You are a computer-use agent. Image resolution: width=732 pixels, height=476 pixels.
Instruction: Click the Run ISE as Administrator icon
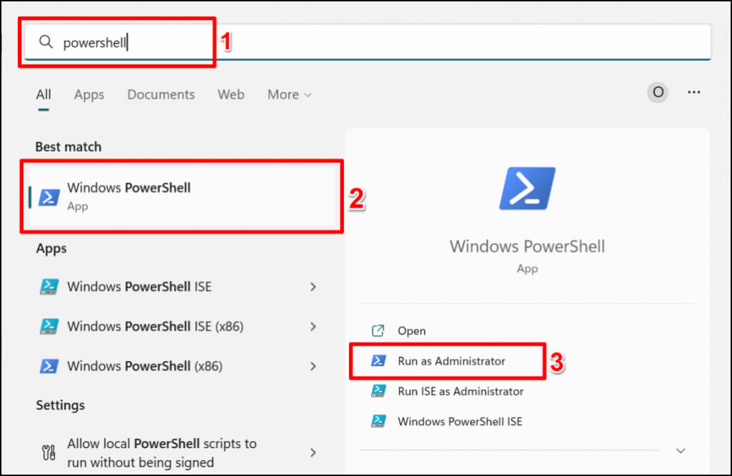point(378,391)
